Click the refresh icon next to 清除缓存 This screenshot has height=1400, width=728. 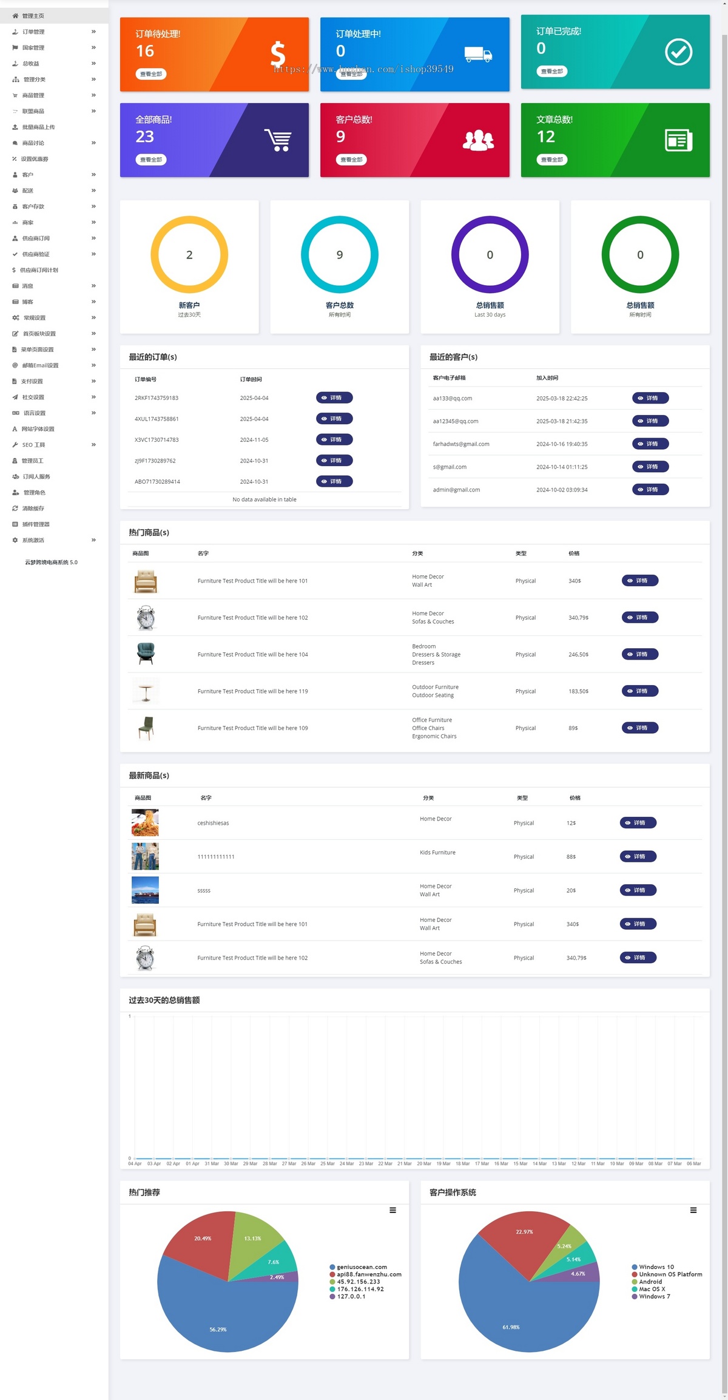(x=15, y=509)
